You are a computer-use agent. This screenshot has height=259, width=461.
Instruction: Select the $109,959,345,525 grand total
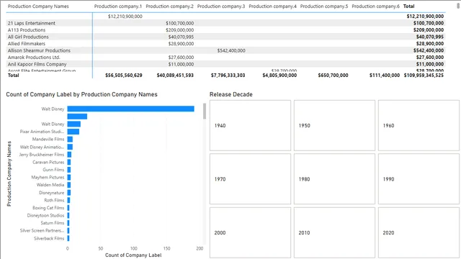coord(424,76)
